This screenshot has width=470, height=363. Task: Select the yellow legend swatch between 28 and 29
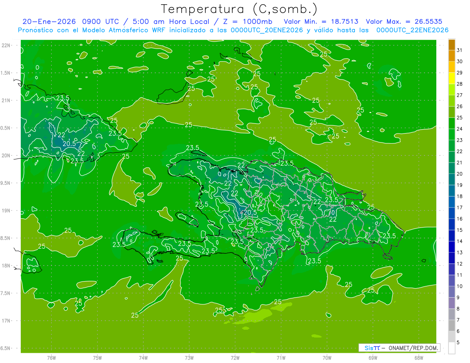[x=452, y=78]
